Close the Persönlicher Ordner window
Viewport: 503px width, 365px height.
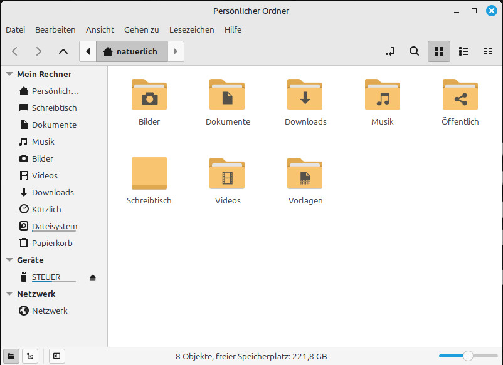tap(492, 11)
